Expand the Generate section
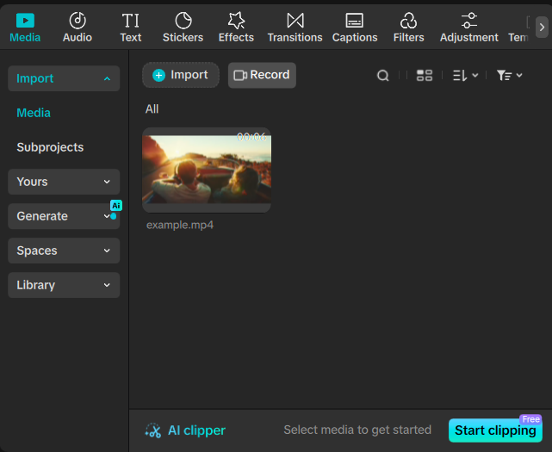Viewport: 552px width, 452px height. click(x=64, y=216)
